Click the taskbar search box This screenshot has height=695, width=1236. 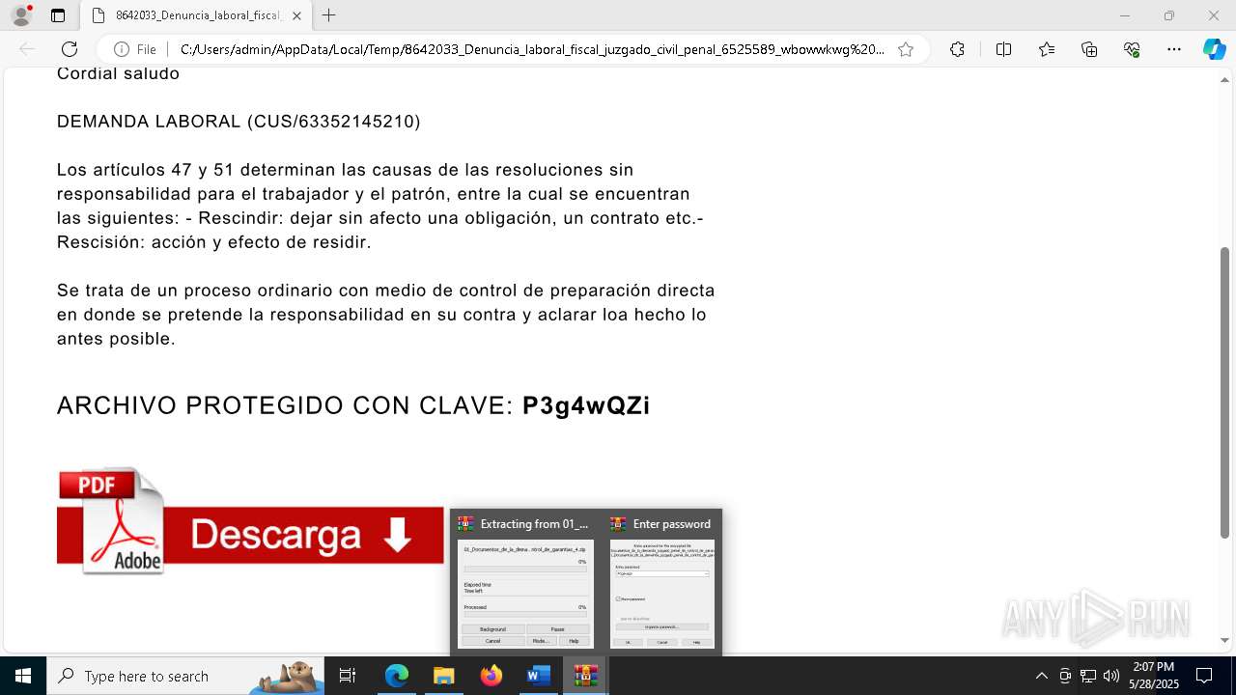coord(185,676)
